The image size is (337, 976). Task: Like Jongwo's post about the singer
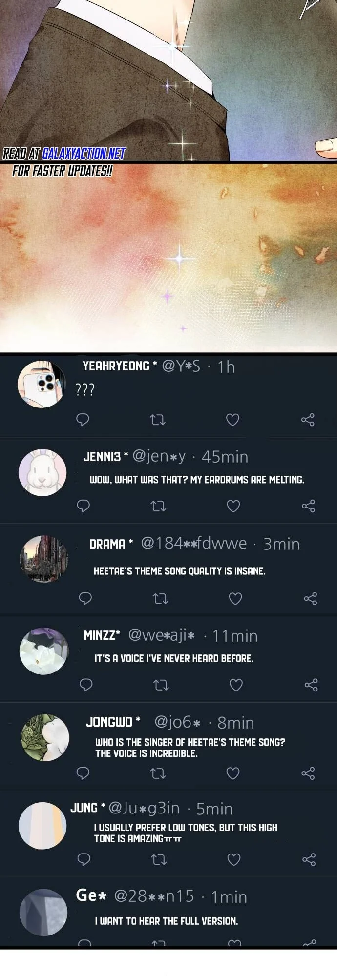(233, 773)
